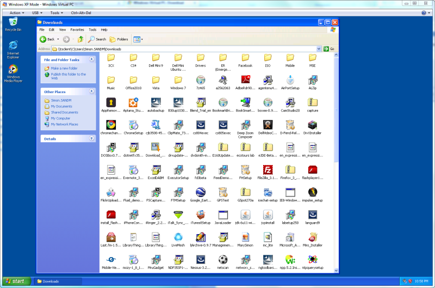Click the Up folder toolbar button
Screen dimensions: 435x288
[x=80, y=39]
